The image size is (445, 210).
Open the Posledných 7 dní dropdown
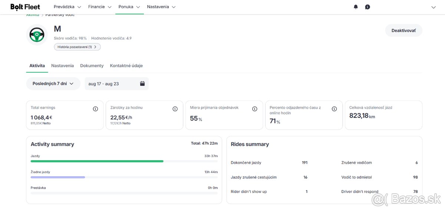point(53,83)
